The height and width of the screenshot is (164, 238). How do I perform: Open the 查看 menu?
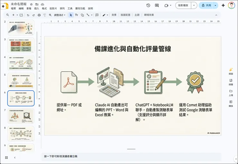pos(29,9)
